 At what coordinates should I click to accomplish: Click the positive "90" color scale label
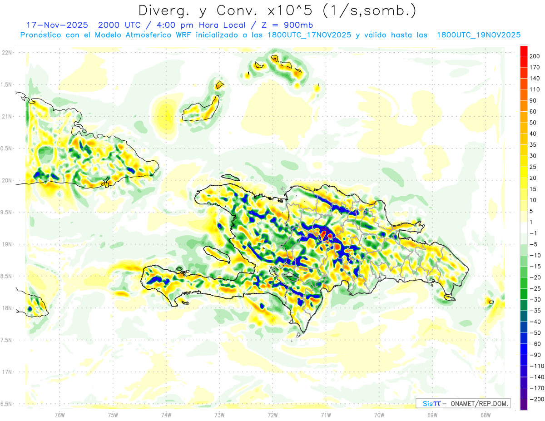pyautogui.click(x=534, y=100)
